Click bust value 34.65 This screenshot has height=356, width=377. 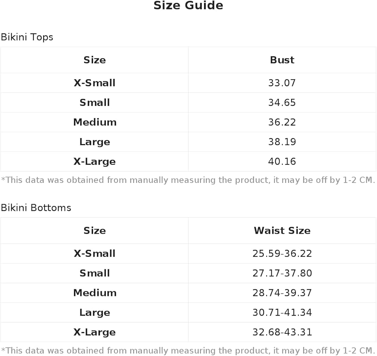[282, 103]
